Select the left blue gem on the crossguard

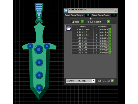click(x=30, y=46)
